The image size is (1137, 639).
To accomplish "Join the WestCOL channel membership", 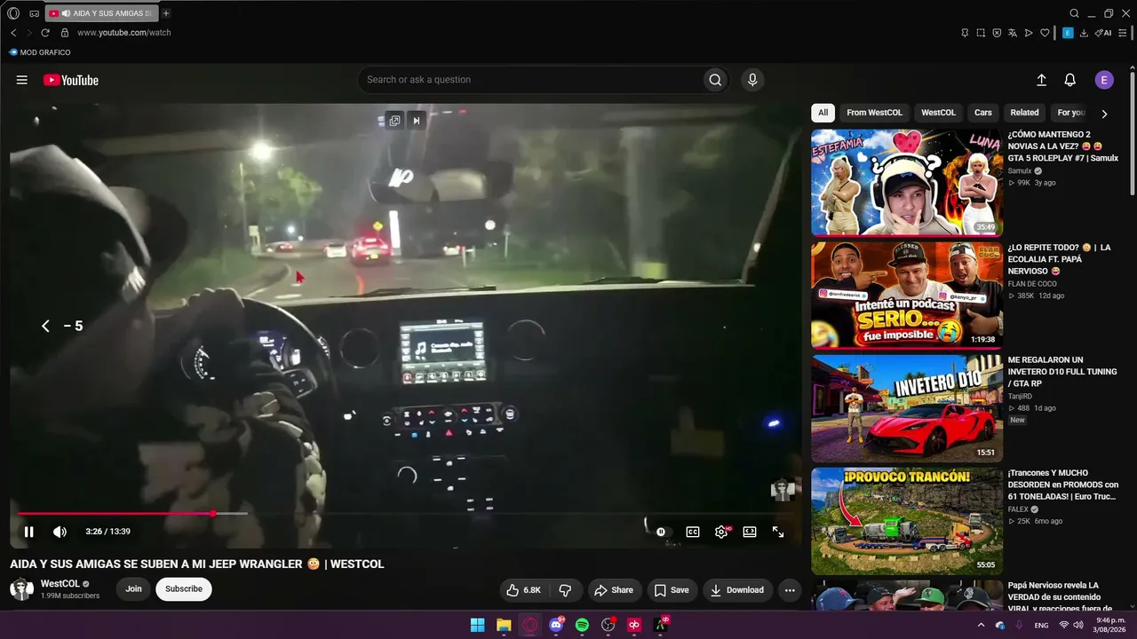I will pos(133,589).
